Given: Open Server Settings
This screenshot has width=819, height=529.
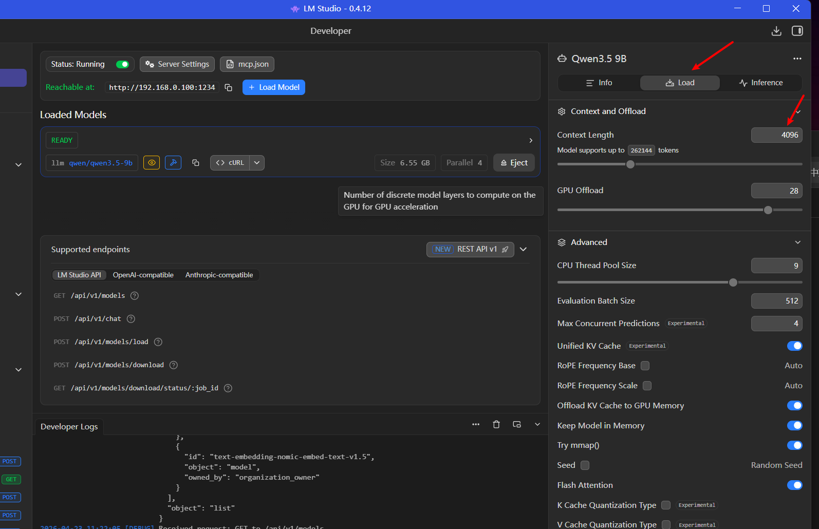Looking at the screenshot, I should click(x=177, y=64).
